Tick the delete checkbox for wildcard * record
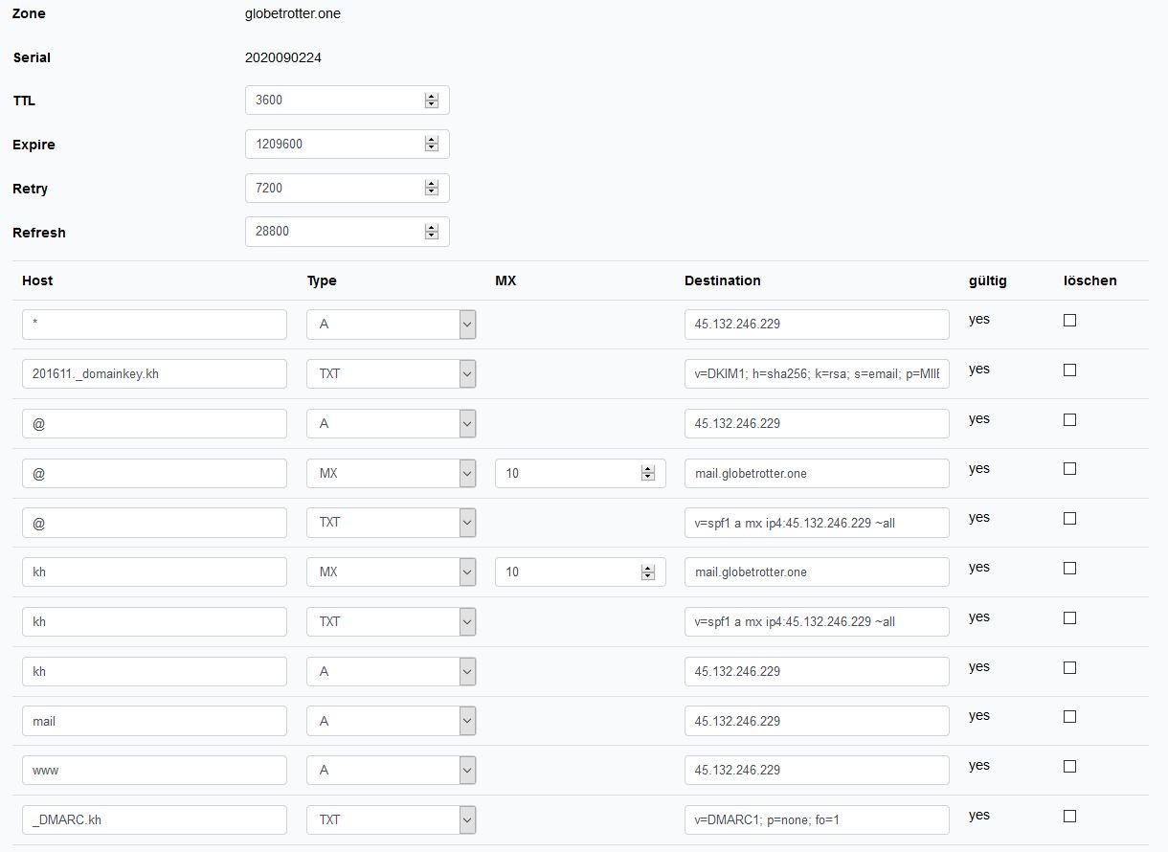 (1069, 321)
